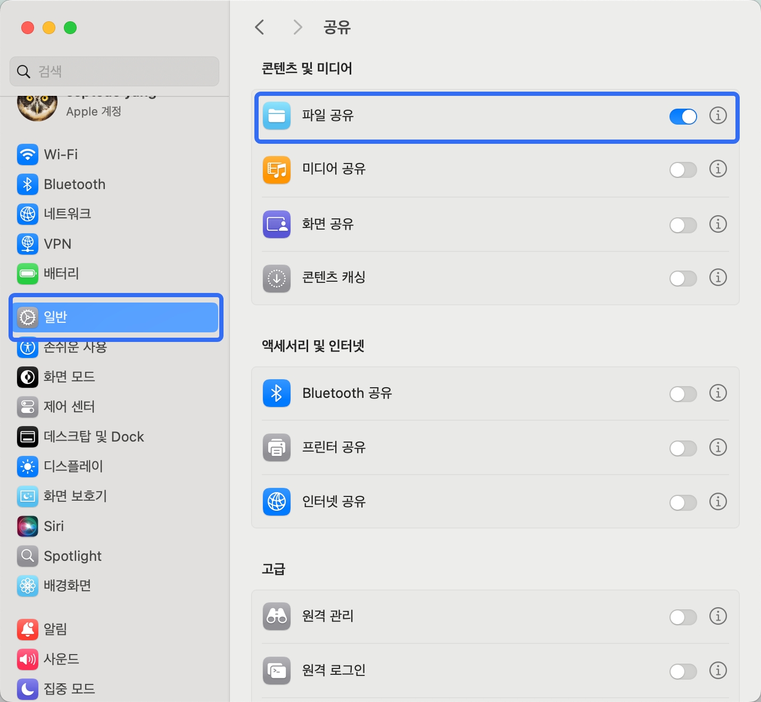The image size is (761, 702).
Task: Turn on the 인터넷 공유 switch
Action: (x=683, y=503)
